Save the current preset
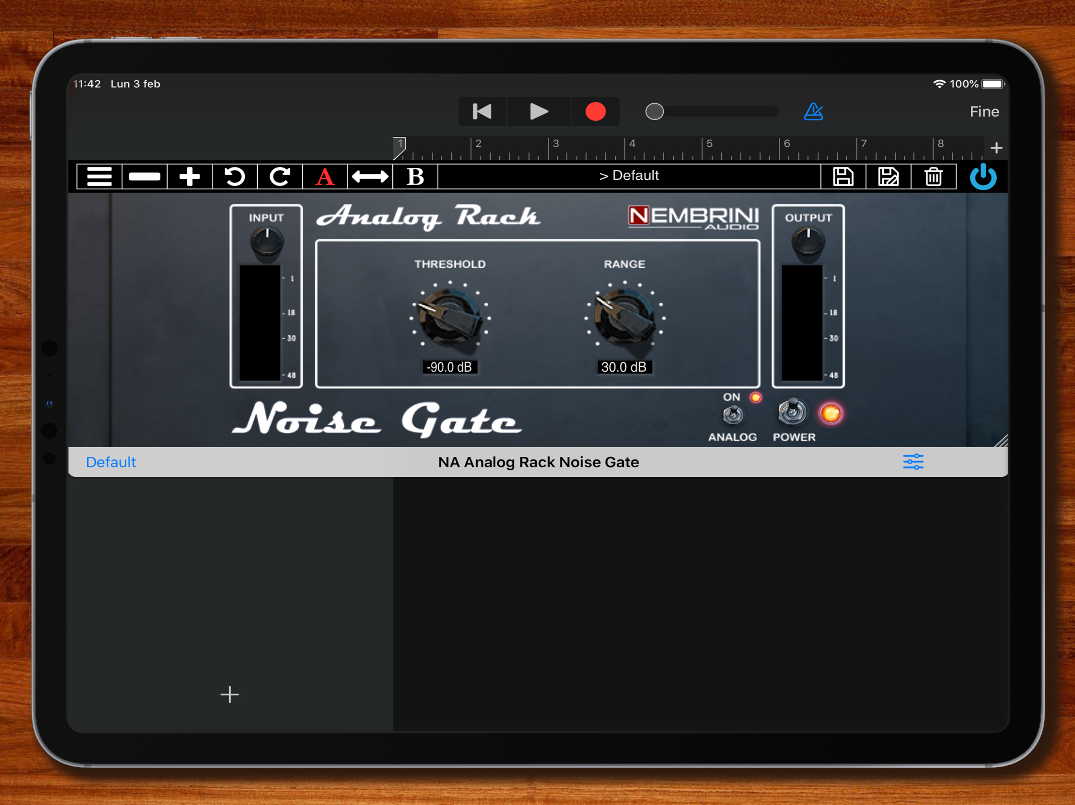 843,176
